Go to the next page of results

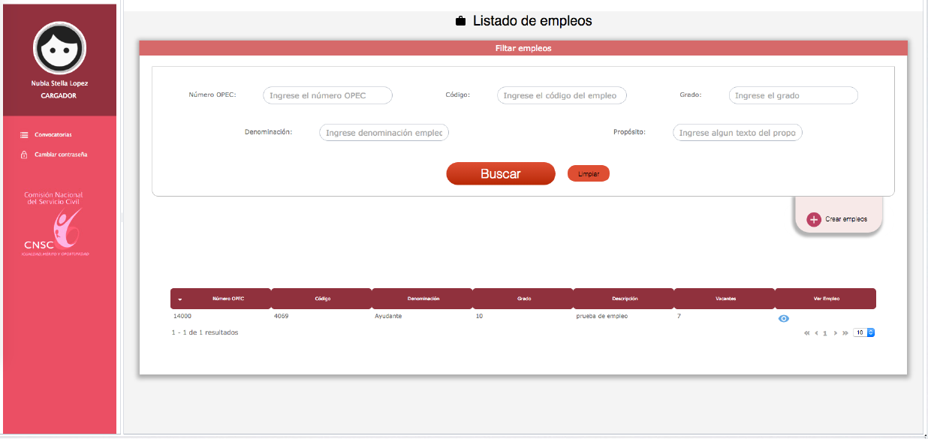coord(835,332)
